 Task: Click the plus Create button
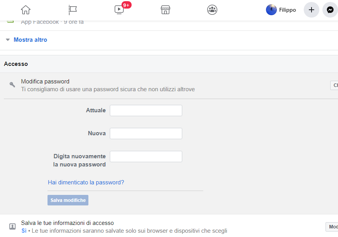click(311, 10)
